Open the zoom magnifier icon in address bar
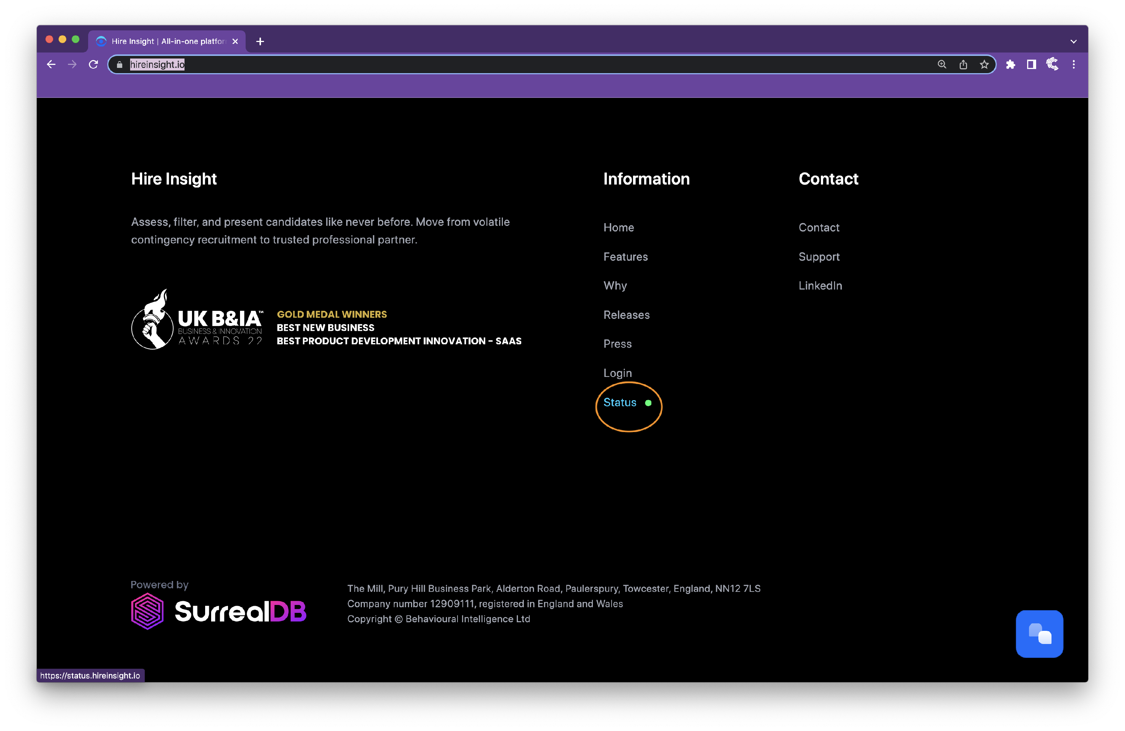The image size is (1125, 731). [x=942, y=64]
